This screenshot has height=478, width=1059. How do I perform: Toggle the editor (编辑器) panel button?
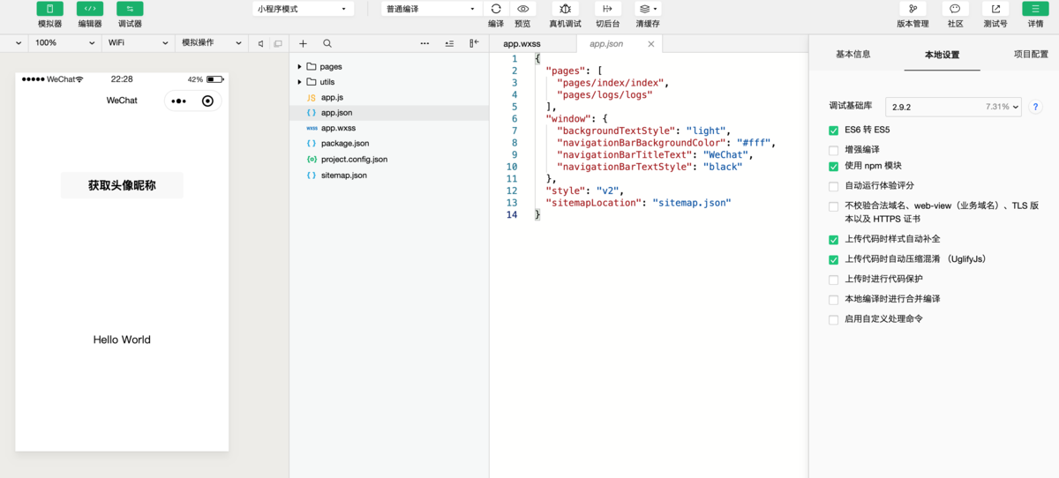tap(90, 9)
